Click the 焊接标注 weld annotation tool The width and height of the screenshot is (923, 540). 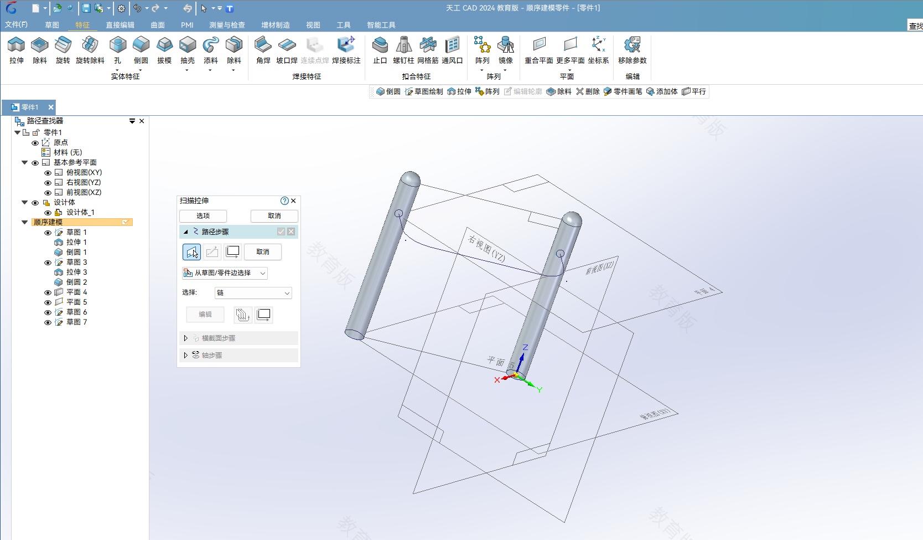tap(346, 50)
